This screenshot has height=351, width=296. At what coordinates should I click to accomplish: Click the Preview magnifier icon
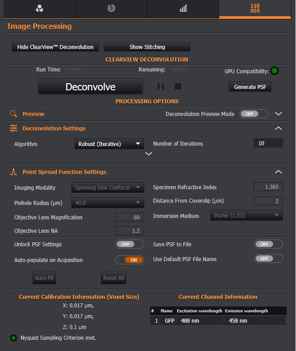(13, 114)
